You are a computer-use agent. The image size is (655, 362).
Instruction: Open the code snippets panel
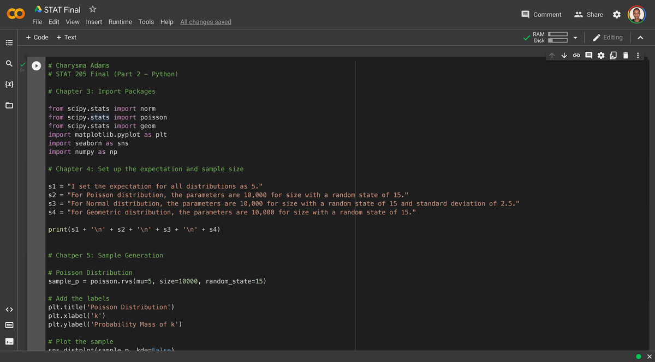(x=9, y=309)
